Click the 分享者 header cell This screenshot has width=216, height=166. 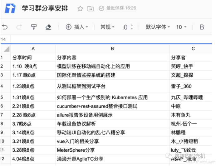click(191, 58)
